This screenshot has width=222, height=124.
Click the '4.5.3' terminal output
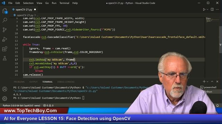click(17, 94)
